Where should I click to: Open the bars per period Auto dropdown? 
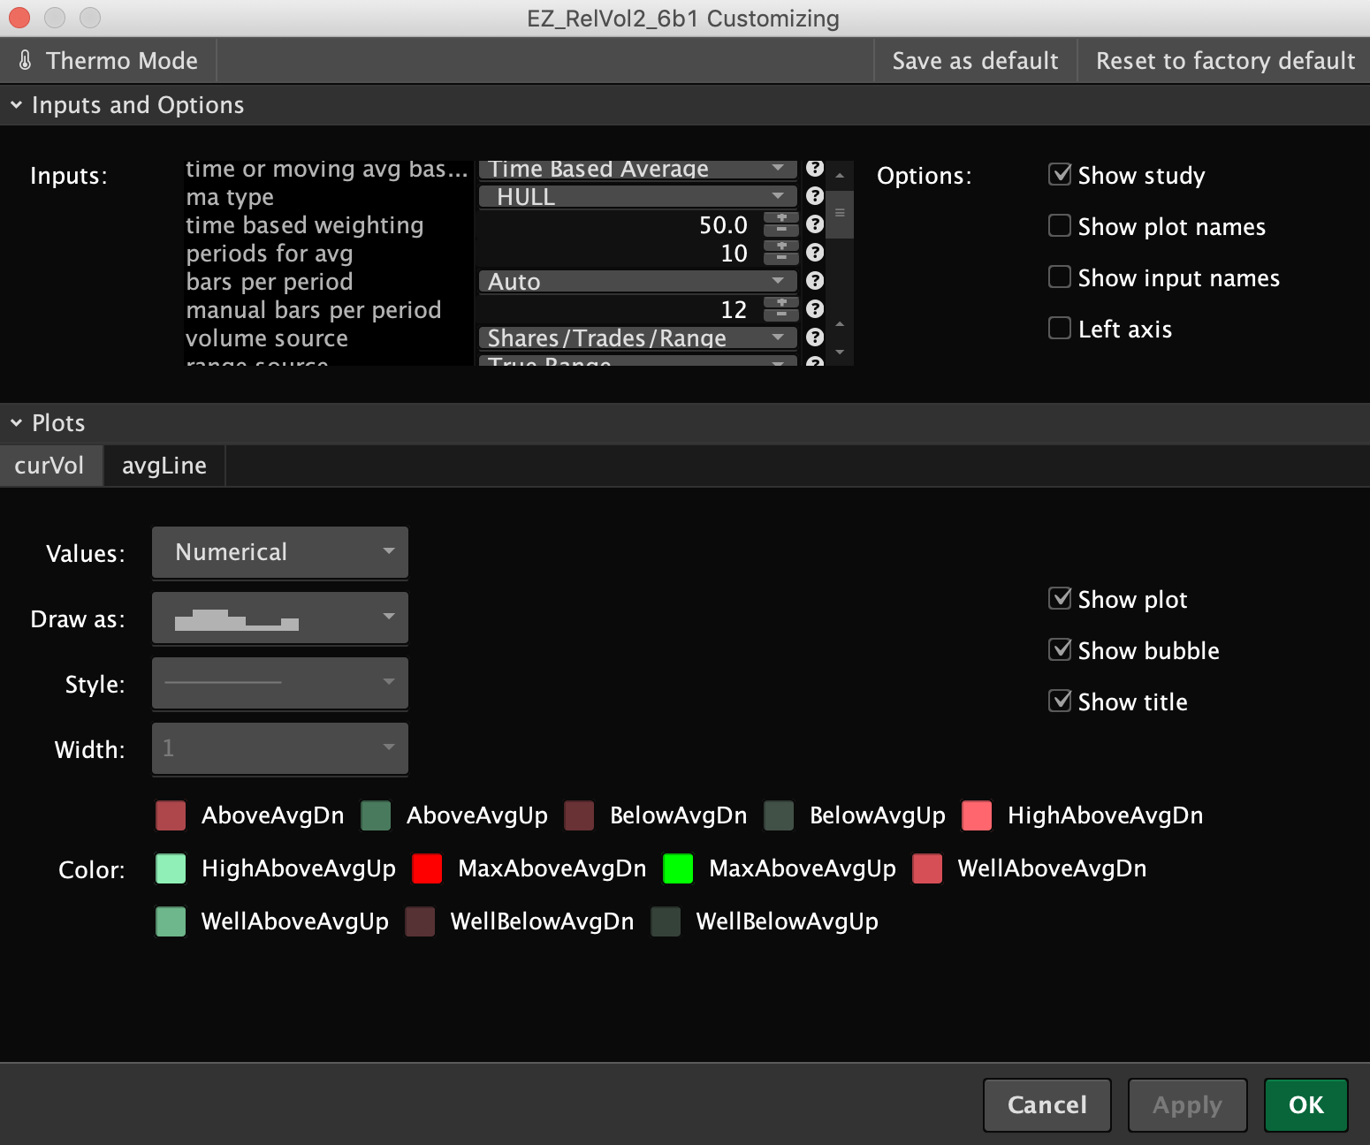[x=637, y=281]
